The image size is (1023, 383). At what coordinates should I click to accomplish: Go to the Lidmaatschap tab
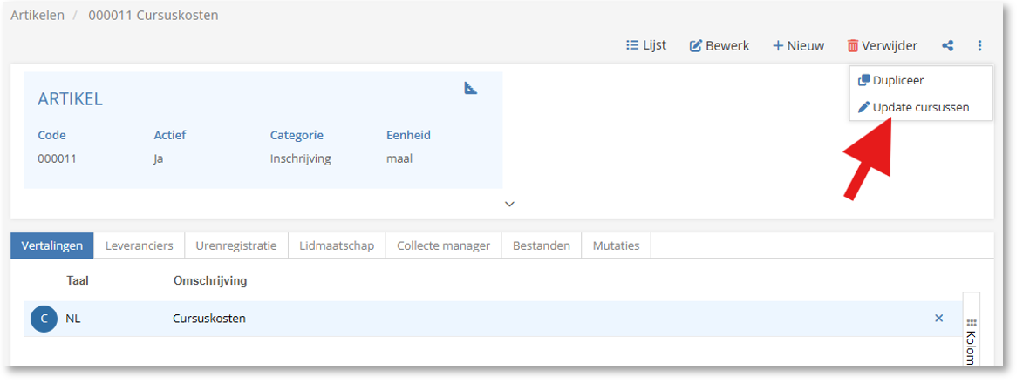pos(336,245)
